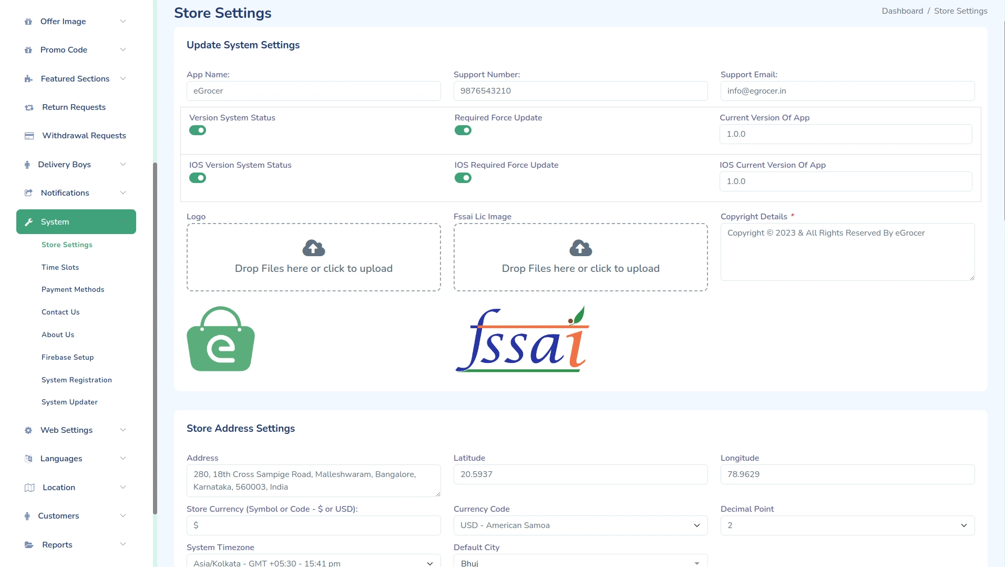Toggle Version System Status switch

pyautogui.click(x=198, y=130)
